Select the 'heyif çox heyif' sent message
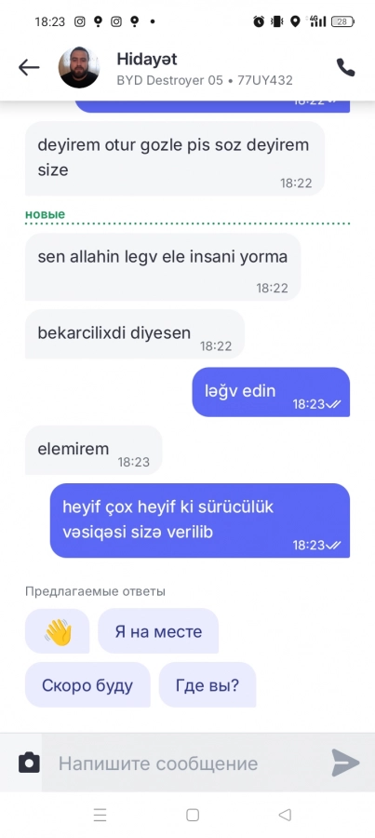Image resolution: width=375 pixels, height=838 pixels. pos(200,520)
